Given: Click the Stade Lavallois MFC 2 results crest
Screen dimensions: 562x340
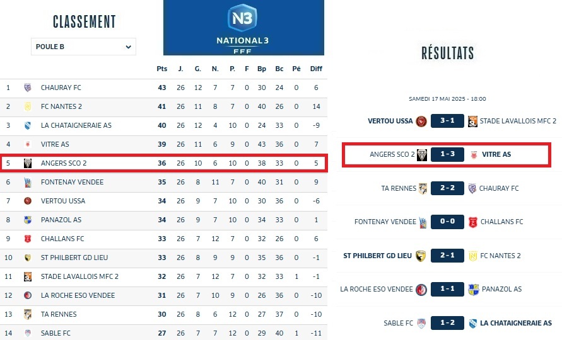Looking at the screenshot, I should coord(472,121).
